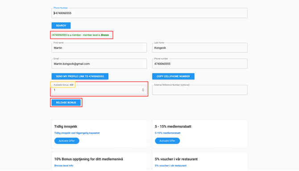Activate the 5 - 15% medlemsrabatt offer
This screenshot has height=171, width=299.
[x=167, y=141]
